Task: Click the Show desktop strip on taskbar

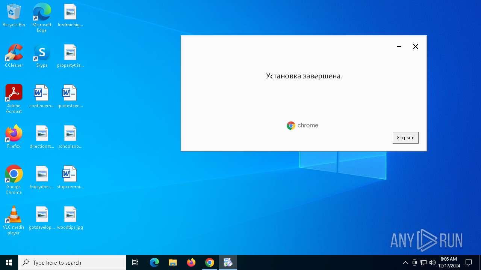Action: 480,262
